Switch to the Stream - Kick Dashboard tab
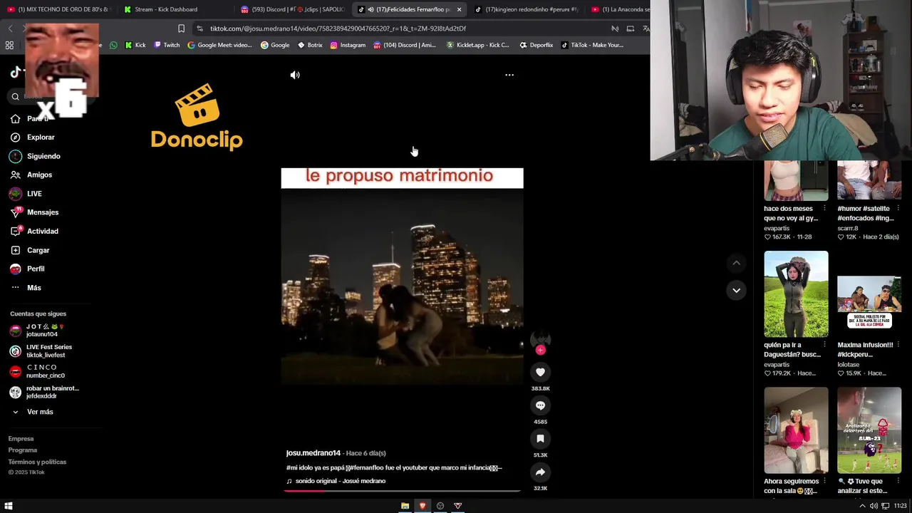This screenshot has height=513, width=912. (x=166, y=9)
